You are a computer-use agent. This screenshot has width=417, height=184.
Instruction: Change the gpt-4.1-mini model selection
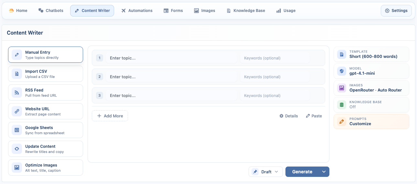[x=371, y=71]
